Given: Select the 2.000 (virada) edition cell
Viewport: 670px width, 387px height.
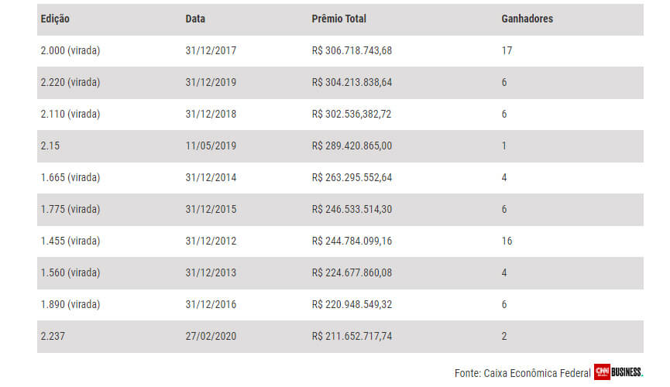Looking at the screenshot, I should point(70,50).
